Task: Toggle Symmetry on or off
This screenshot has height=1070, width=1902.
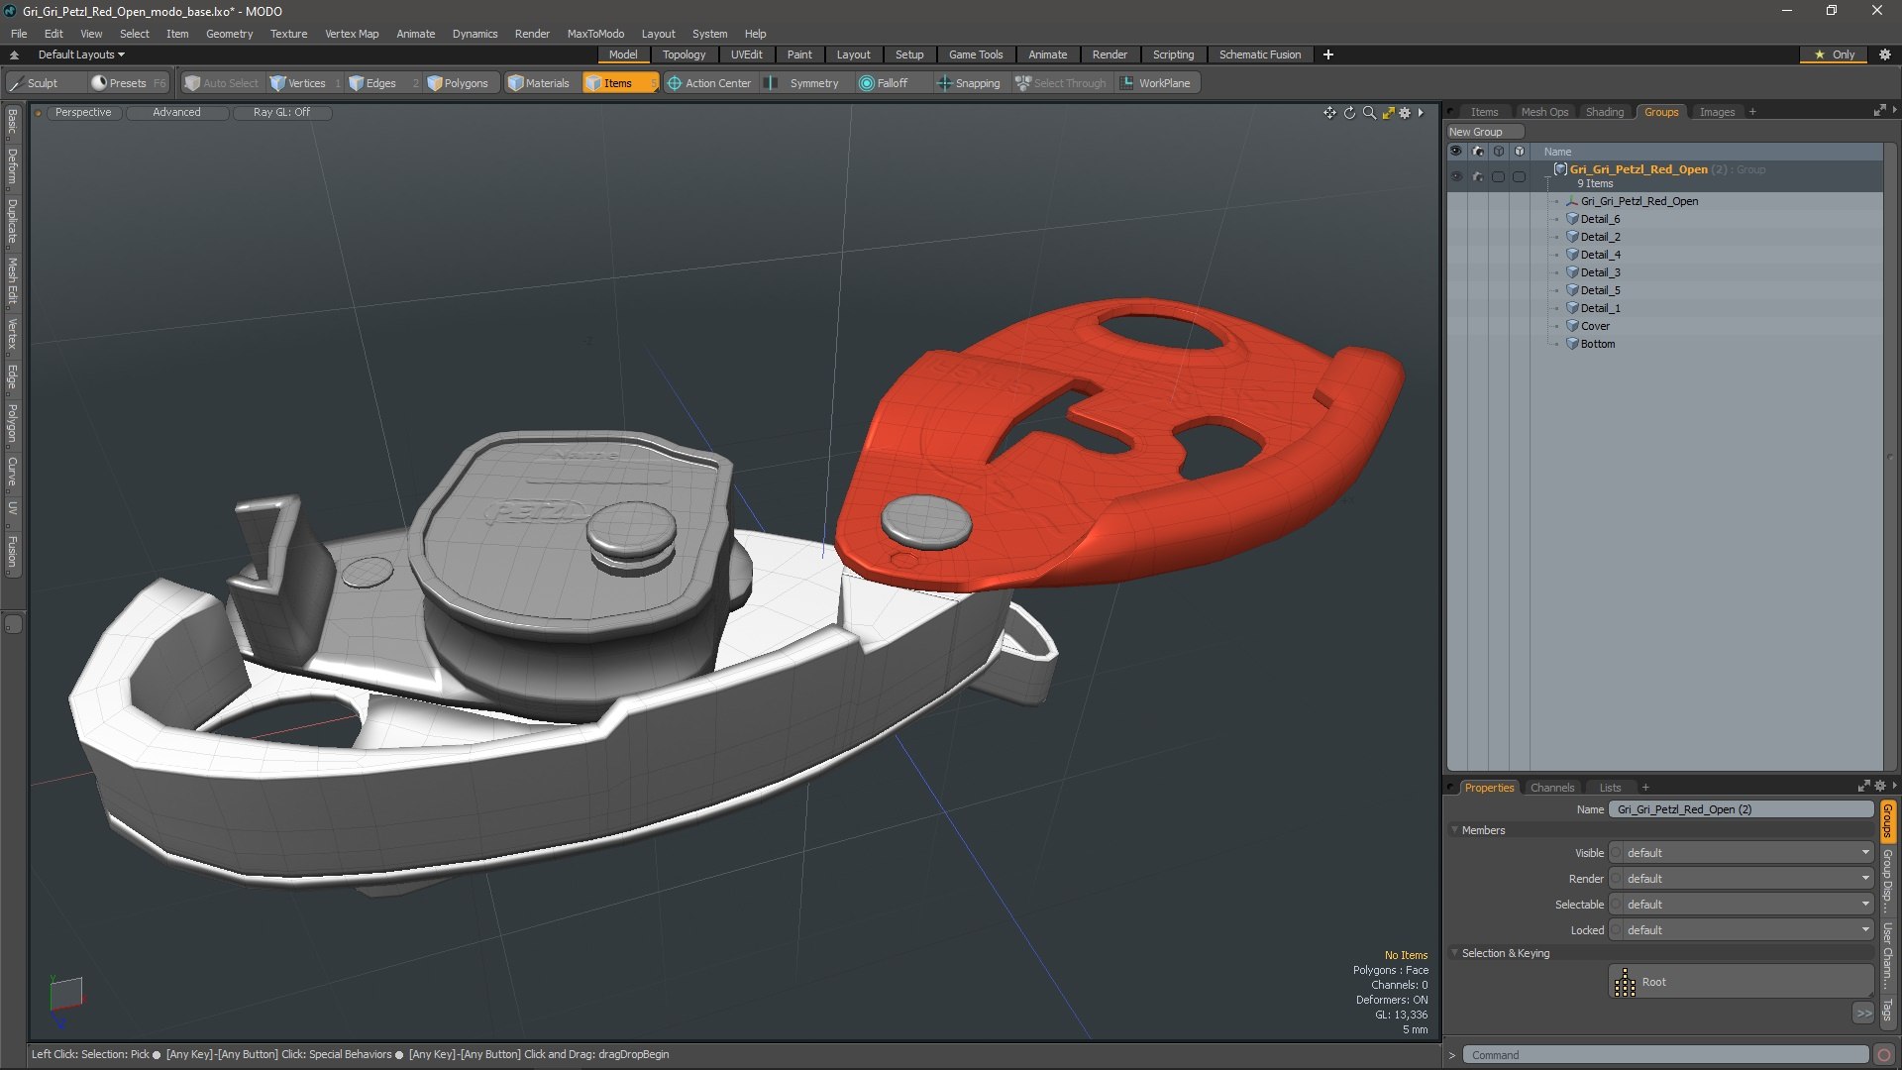Action: [804, 83]
